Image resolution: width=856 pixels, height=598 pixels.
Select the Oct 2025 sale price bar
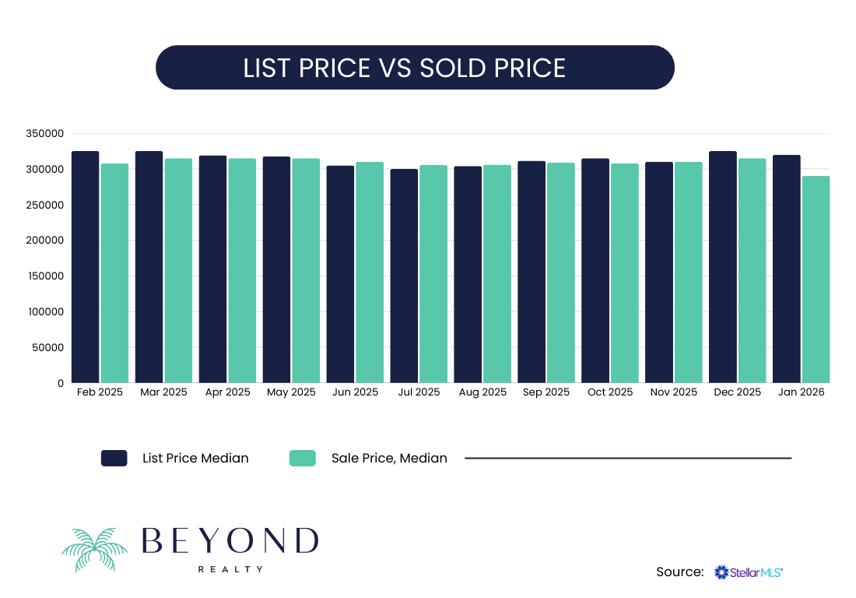(x=624, y=273)
